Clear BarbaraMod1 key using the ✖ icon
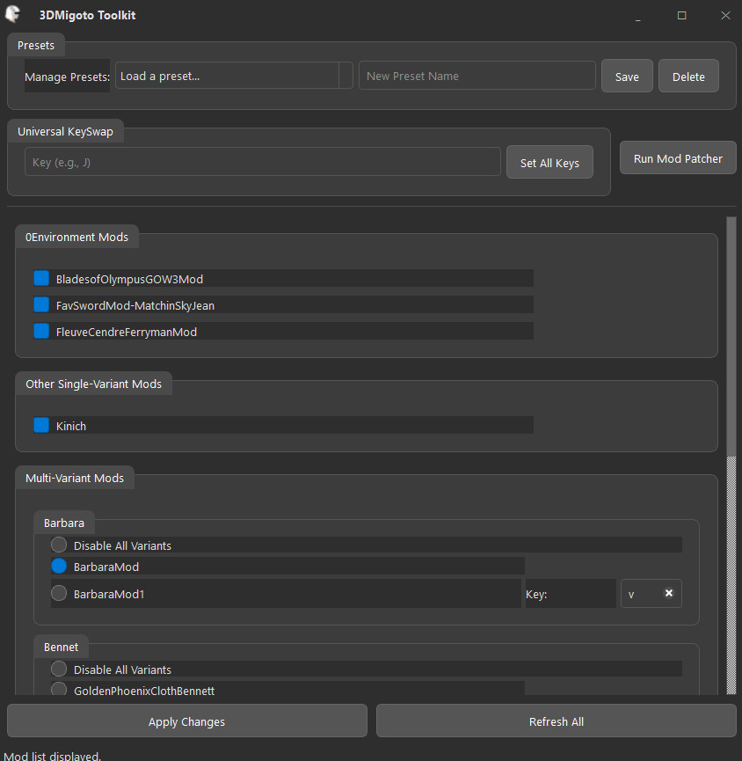 (669, 593)
